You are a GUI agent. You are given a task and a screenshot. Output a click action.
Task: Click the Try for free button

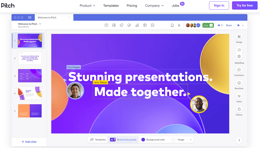click(245, 5)
